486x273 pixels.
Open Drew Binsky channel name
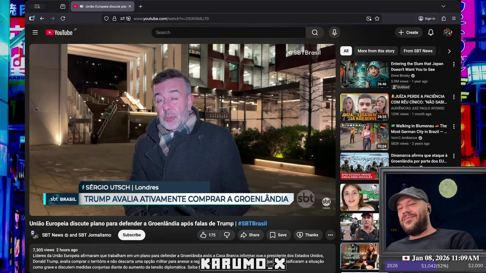401,76
